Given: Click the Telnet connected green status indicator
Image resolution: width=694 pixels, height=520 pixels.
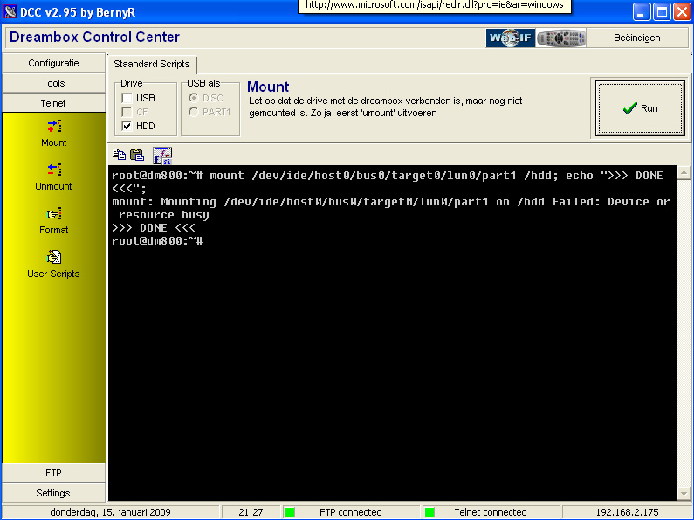Looking at the screenshot, I should (429, 512).
